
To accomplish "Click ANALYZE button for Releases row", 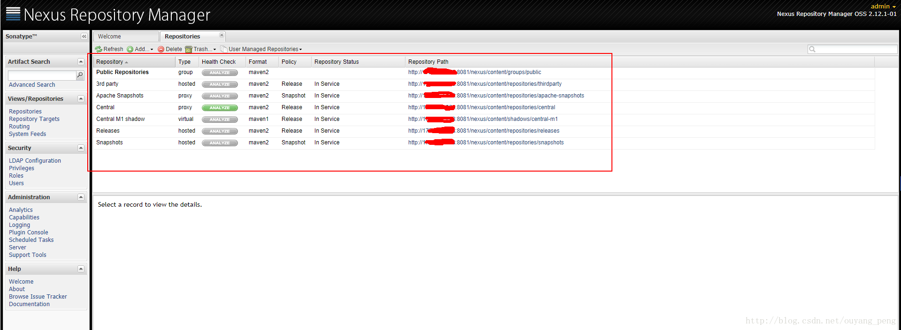I will coord(220,131).
